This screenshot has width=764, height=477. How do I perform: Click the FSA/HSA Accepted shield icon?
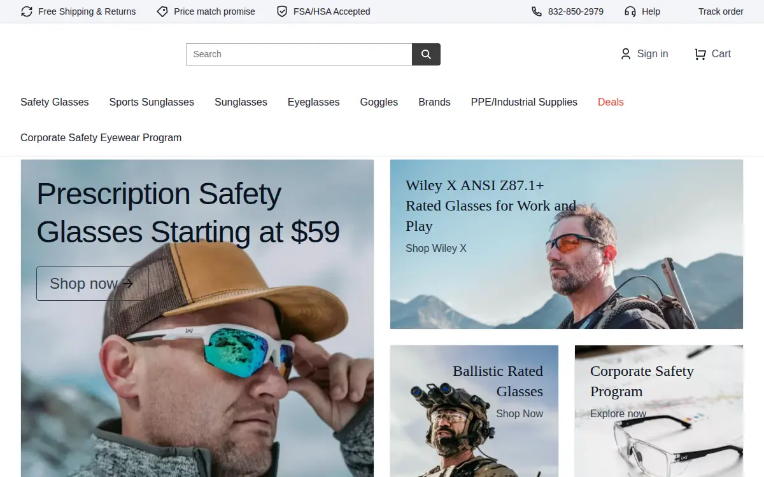point(282,11)
